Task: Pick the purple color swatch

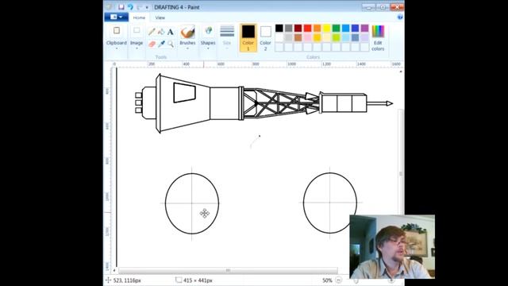Action: click(365, 29)
